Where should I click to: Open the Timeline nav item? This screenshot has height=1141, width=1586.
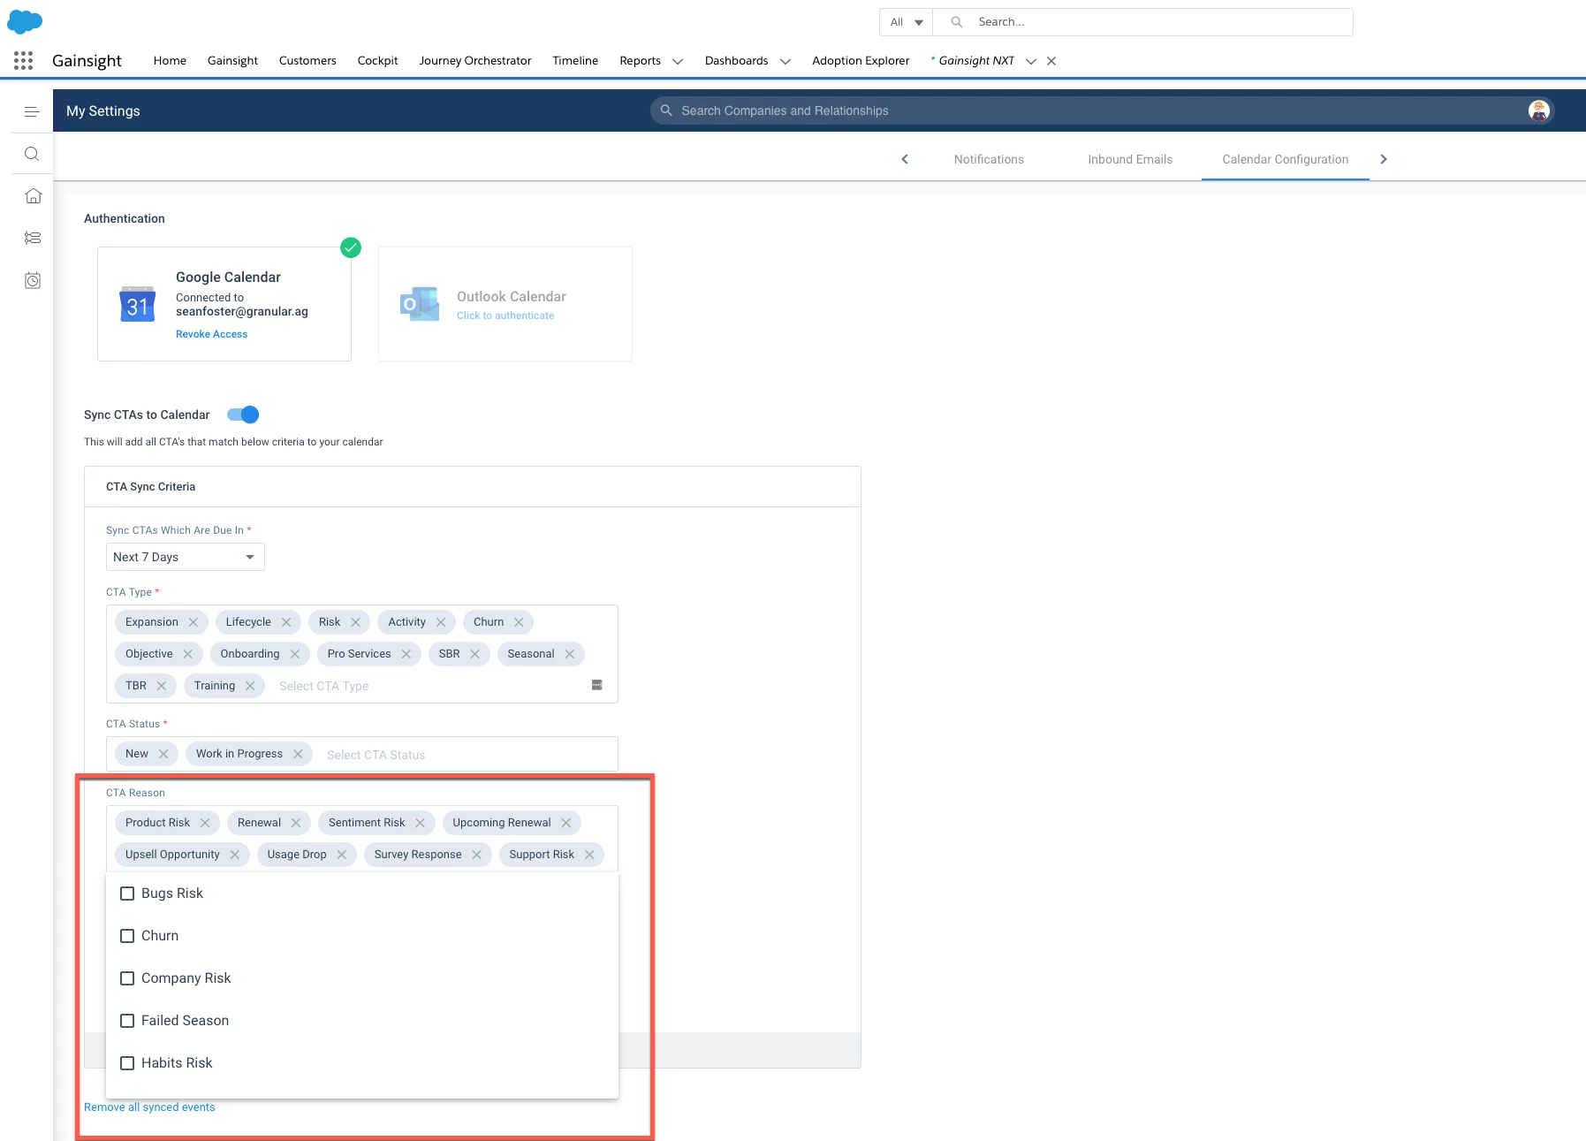click(575, 60)
